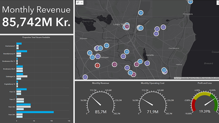This screenshot has width=219, height=123.
Task: Click the gray bar for Dalstrøget 26
Action: [x=22, y=76]
